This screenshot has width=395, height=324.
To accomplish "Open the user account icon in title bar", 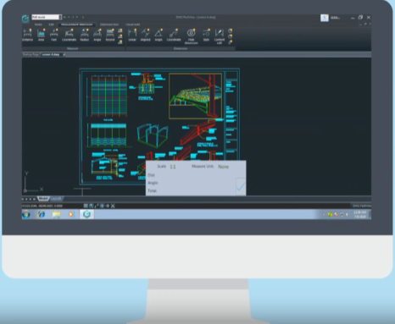I will coord(325,18).
